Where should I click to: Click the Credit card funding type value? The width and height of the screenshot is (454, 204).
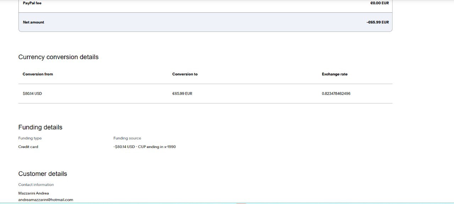click(x=28, y=147)
